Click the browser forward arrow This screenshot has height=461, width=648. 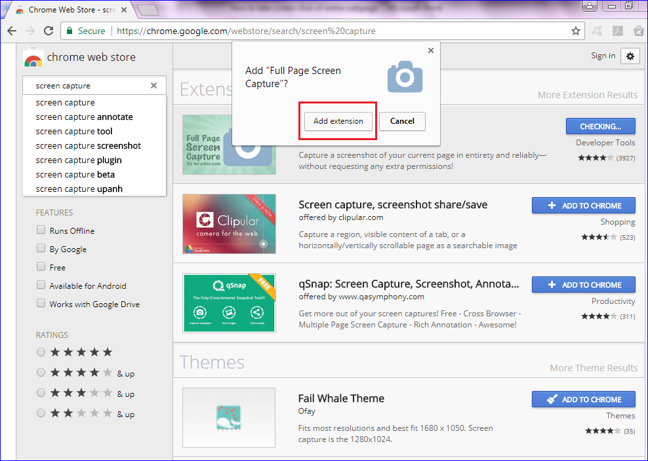(x=30, y=31)
